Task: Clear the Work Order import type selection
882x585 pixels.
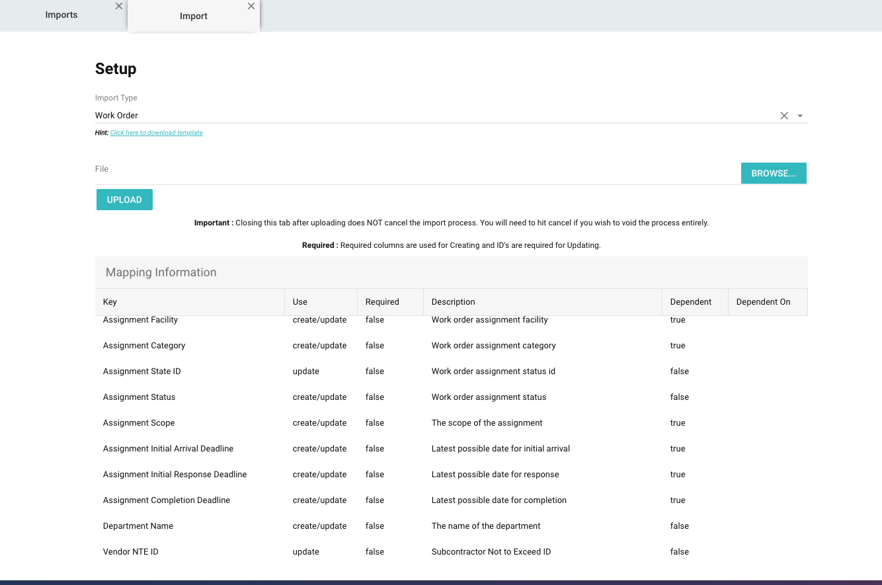Action: tap(784, 116)
